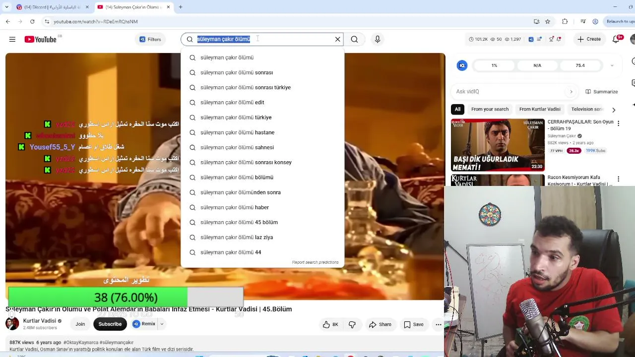Select the "From your search" chip
635x357 pixels.
click(x=490, y=109)
